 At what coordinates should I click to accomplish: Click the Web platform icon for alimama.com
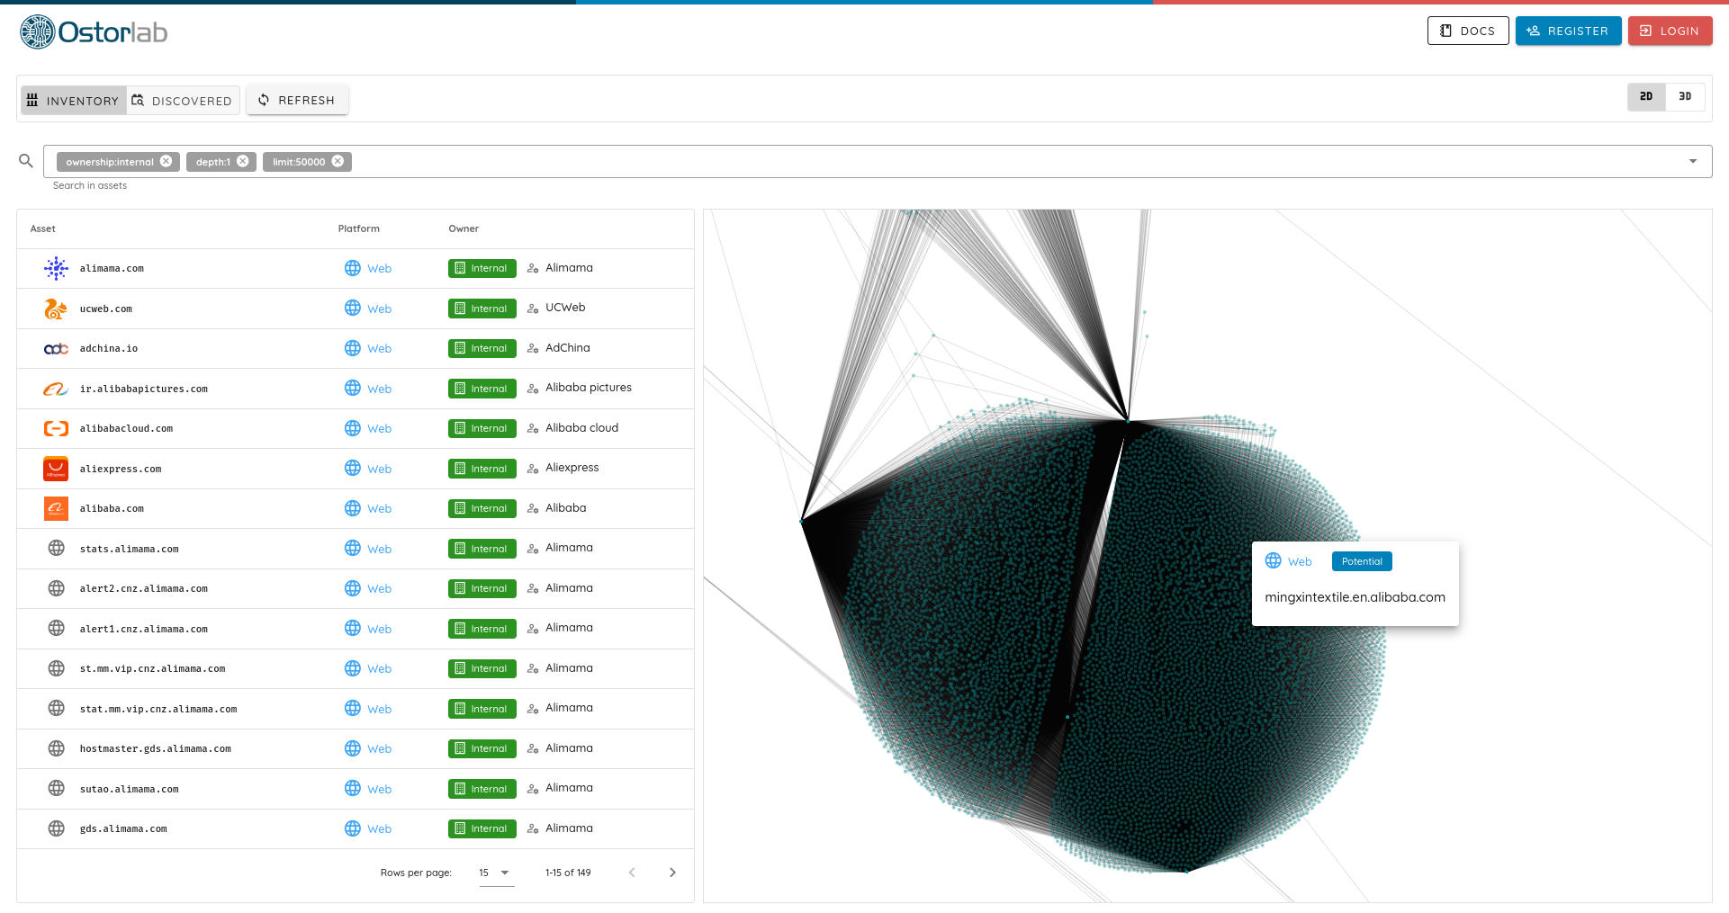[x=353, y=268]
